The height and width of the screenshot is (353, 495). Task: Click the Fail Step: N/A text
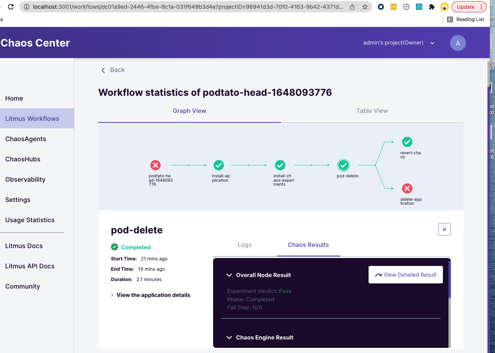pos(245,307)
